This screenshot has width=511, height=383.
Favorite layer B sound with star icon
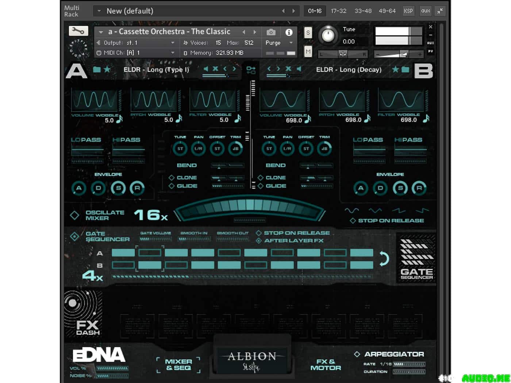point(395,69)
